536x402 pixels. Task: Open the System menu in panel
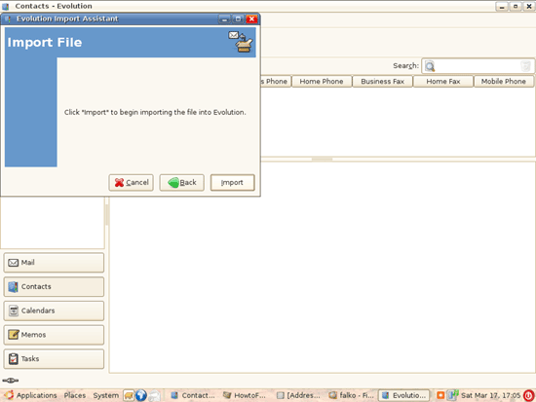(105, 395)
